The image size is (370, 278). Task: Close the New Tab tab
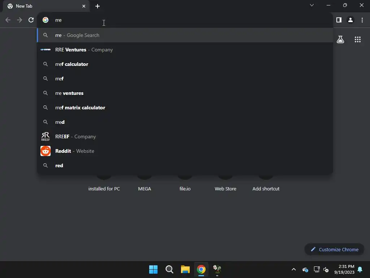click(84, 6)
